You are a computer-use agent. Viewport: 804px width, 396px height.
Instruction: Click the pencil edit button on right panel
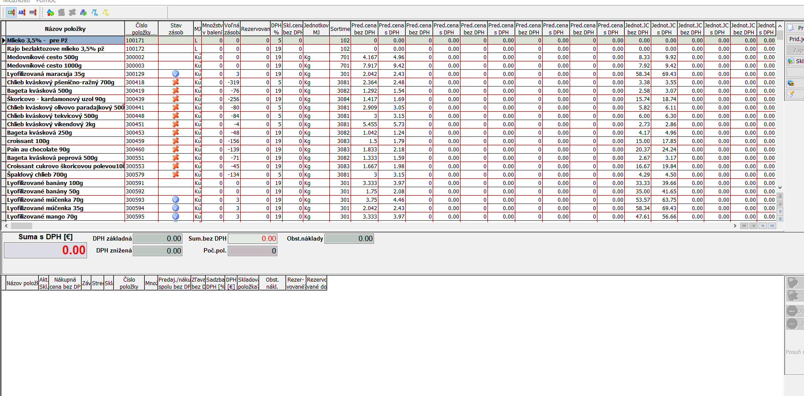click(x=791, y=94)
